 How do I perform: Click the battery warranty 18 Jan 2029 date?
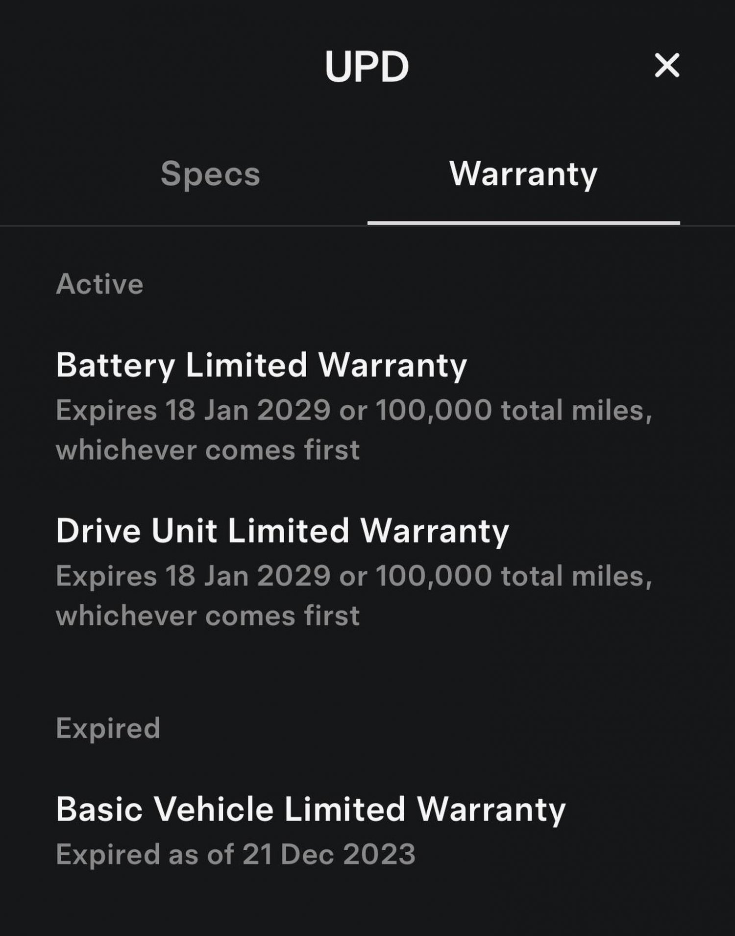(x=247, y=410)
